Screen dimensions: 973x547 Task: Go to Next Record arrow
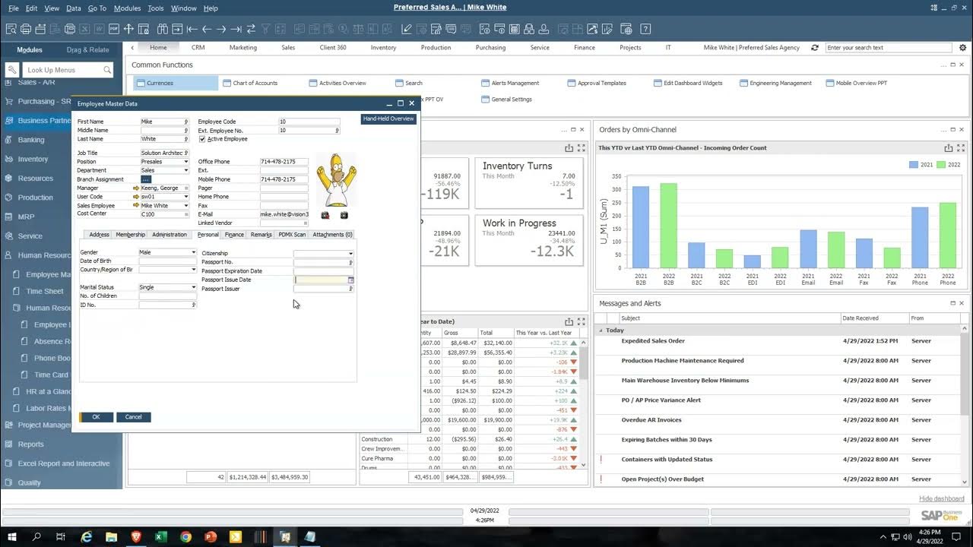click(x=220, y=29)
